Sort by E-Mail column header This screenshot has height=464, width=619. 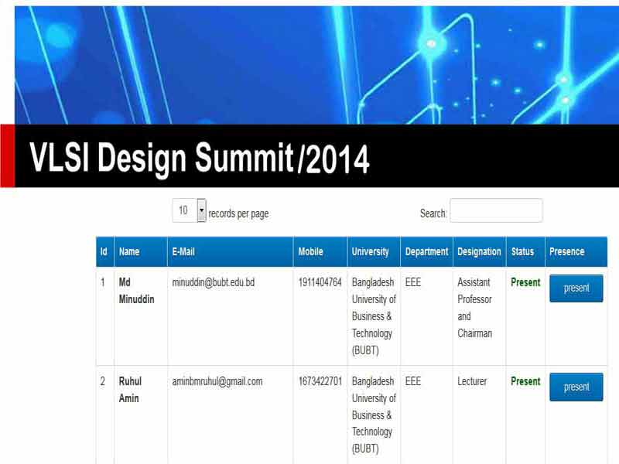(230, 252)
